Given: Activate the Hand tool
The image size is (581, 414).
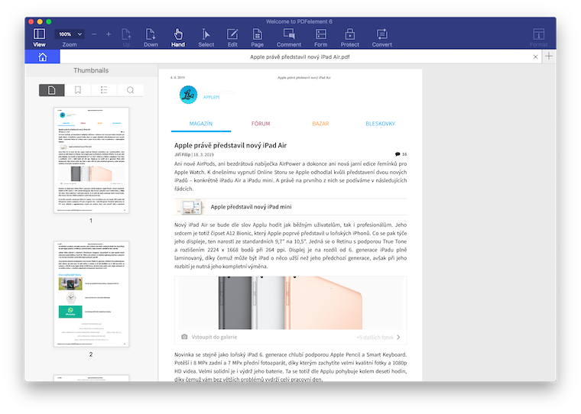Looking at the screenshot, I should (178, 37).
